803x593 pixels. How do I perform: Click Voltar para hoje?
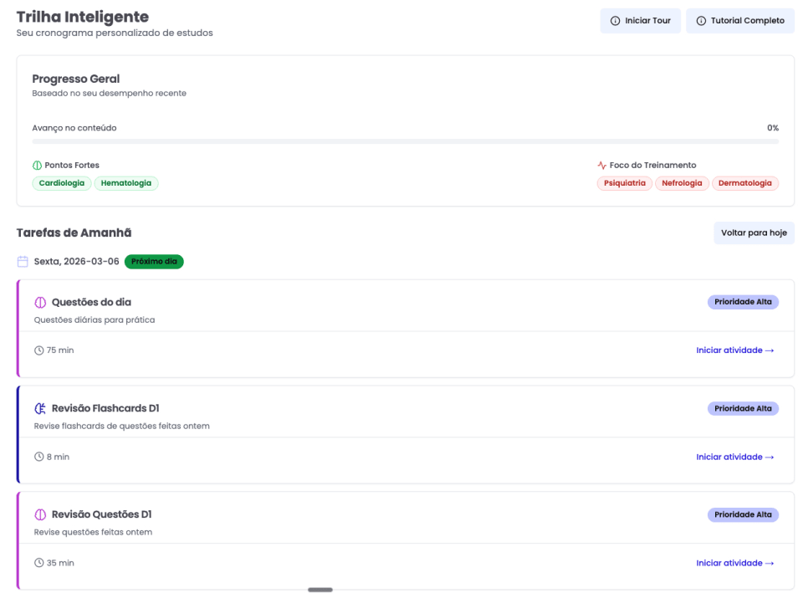pyautogui.click(x=754, y=233)
